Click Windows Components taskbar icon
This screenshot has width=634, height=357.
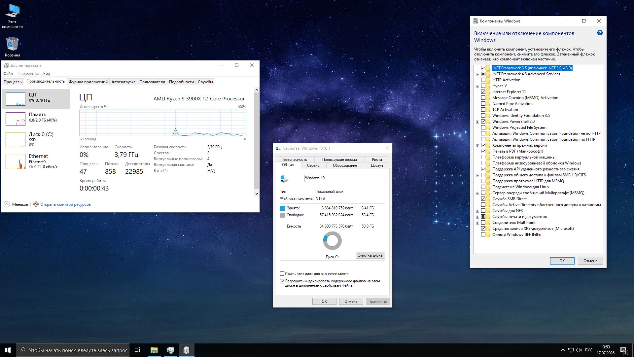tap(186, 350)
